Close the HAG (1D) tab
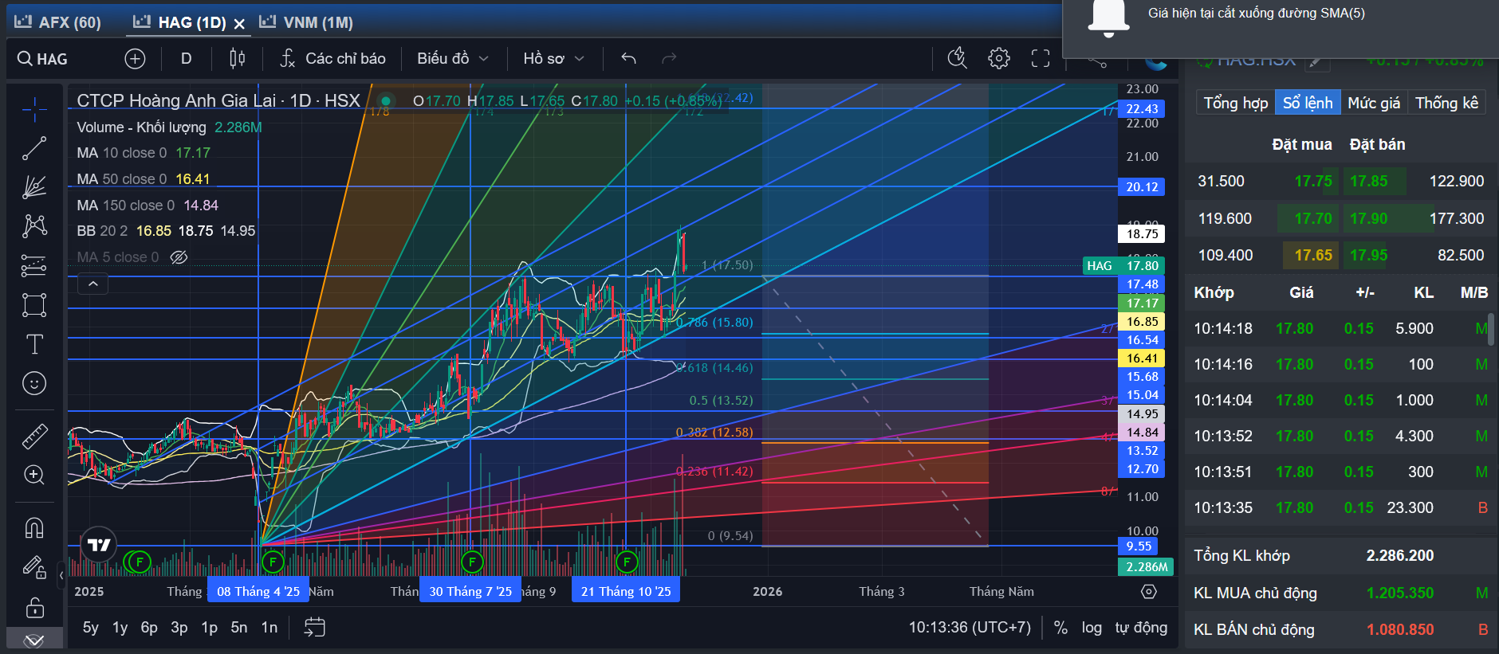This screenshot has width=1499, height=654. click(239, 24)
